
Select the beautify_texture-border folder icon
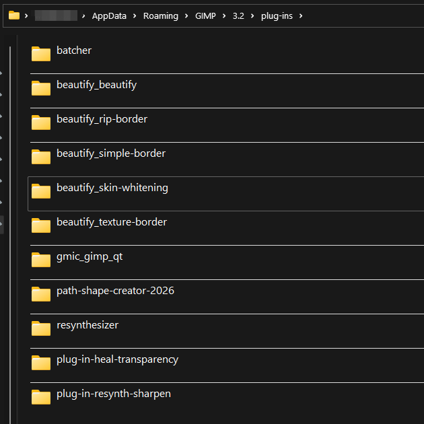pyautogui.click(x=41, y=225)
